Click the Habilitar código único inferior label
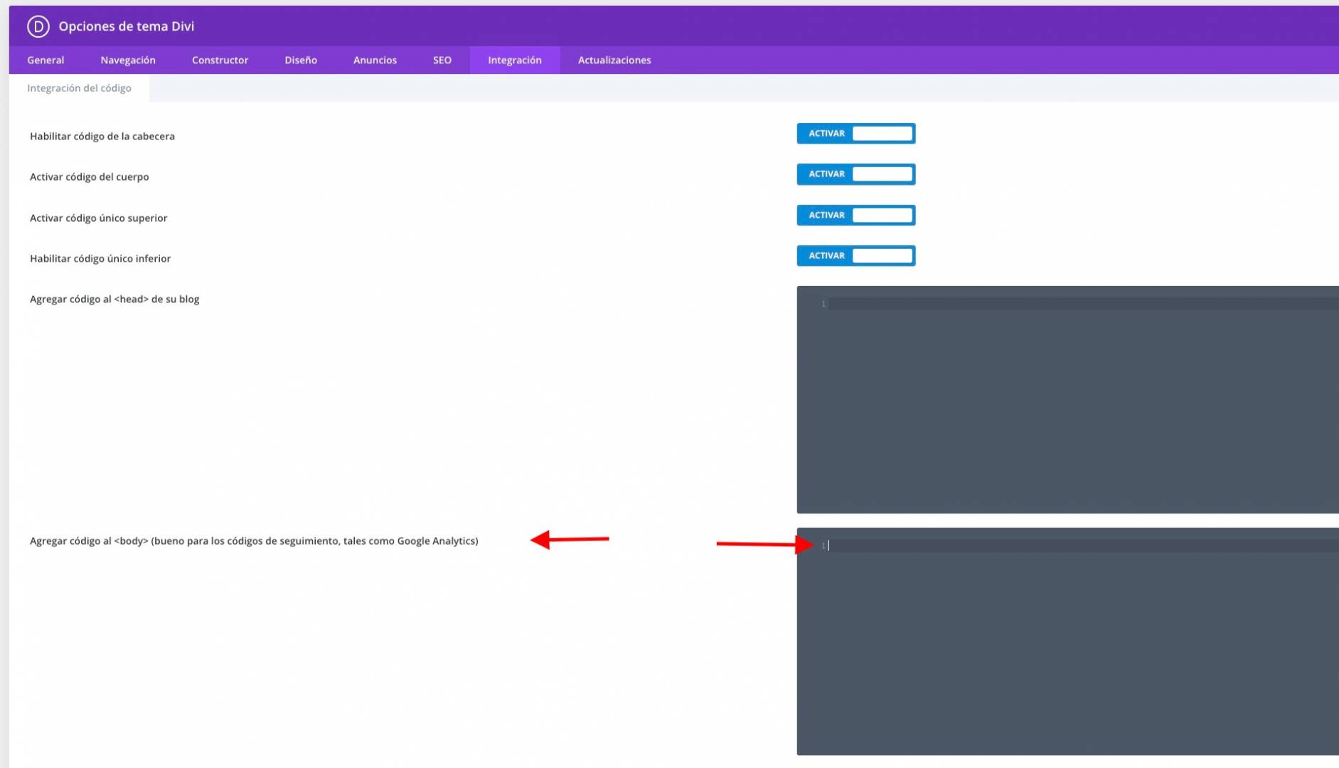Screen dimensions: 1339x768 tap(100, 259)
